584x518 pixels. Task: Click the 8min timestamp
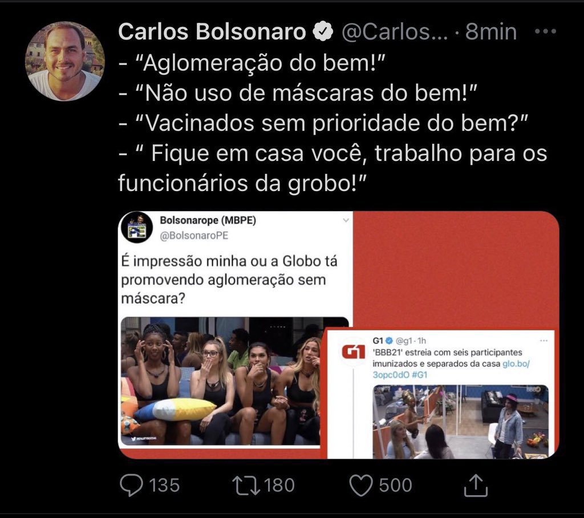point(491,32)
